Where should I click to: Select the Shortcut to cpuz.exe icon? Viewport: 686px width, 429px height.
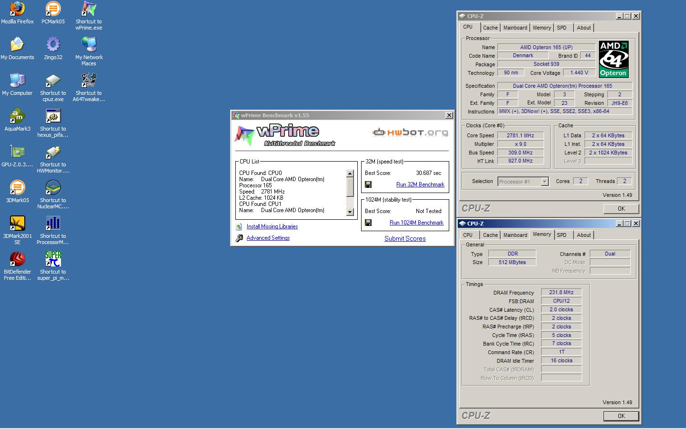[53, 80]
